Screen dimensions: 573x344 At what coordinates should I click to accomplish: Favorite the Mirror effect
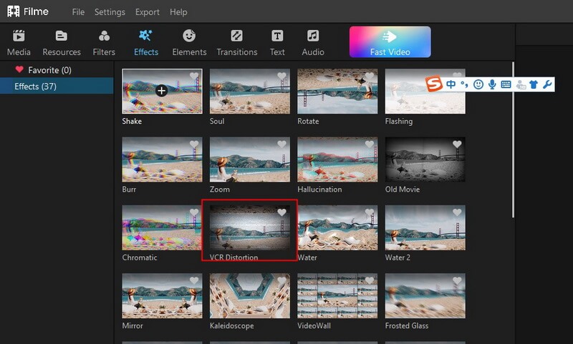point(194,280)
